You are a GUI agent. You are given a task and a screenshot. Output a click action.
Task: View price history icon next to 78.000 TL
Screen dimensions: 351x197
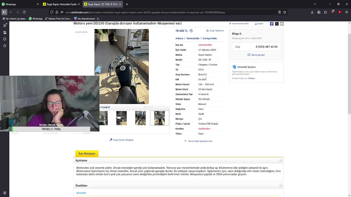pos(191,31)
